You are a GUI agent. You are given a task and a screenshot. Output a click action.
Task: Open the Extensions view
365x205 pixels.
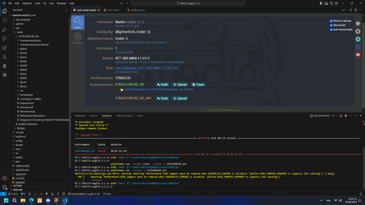coord(4,48)
